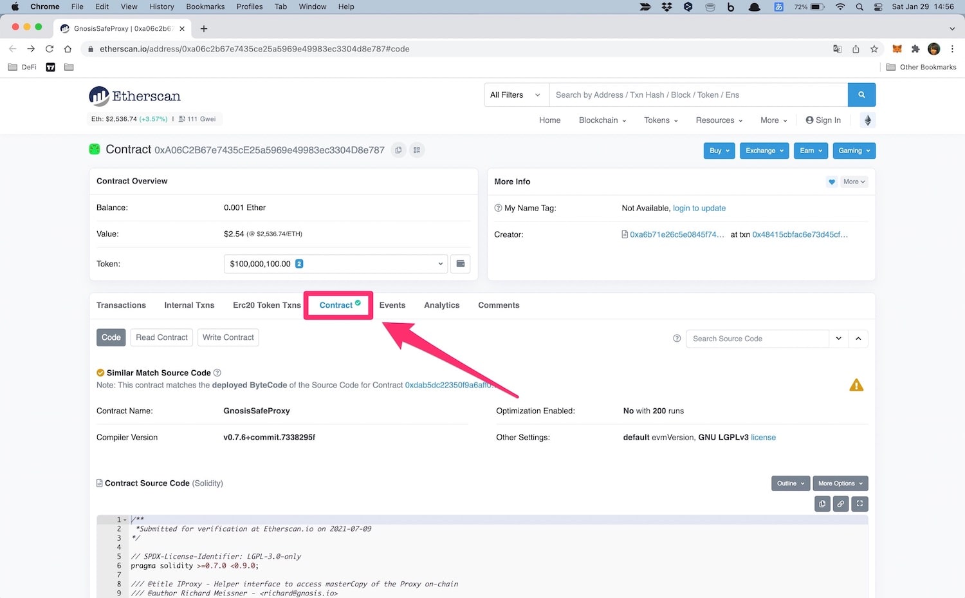This screenshot has width=965, height=598.
Task: Click Write Contract button
Action: click(228, 337)
